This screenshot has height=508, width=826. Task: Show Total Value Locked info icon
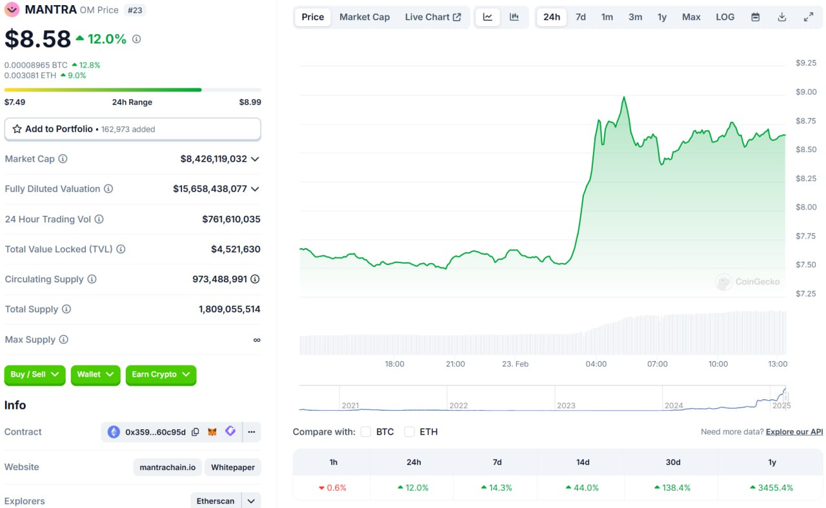click(x=121, y=249)
